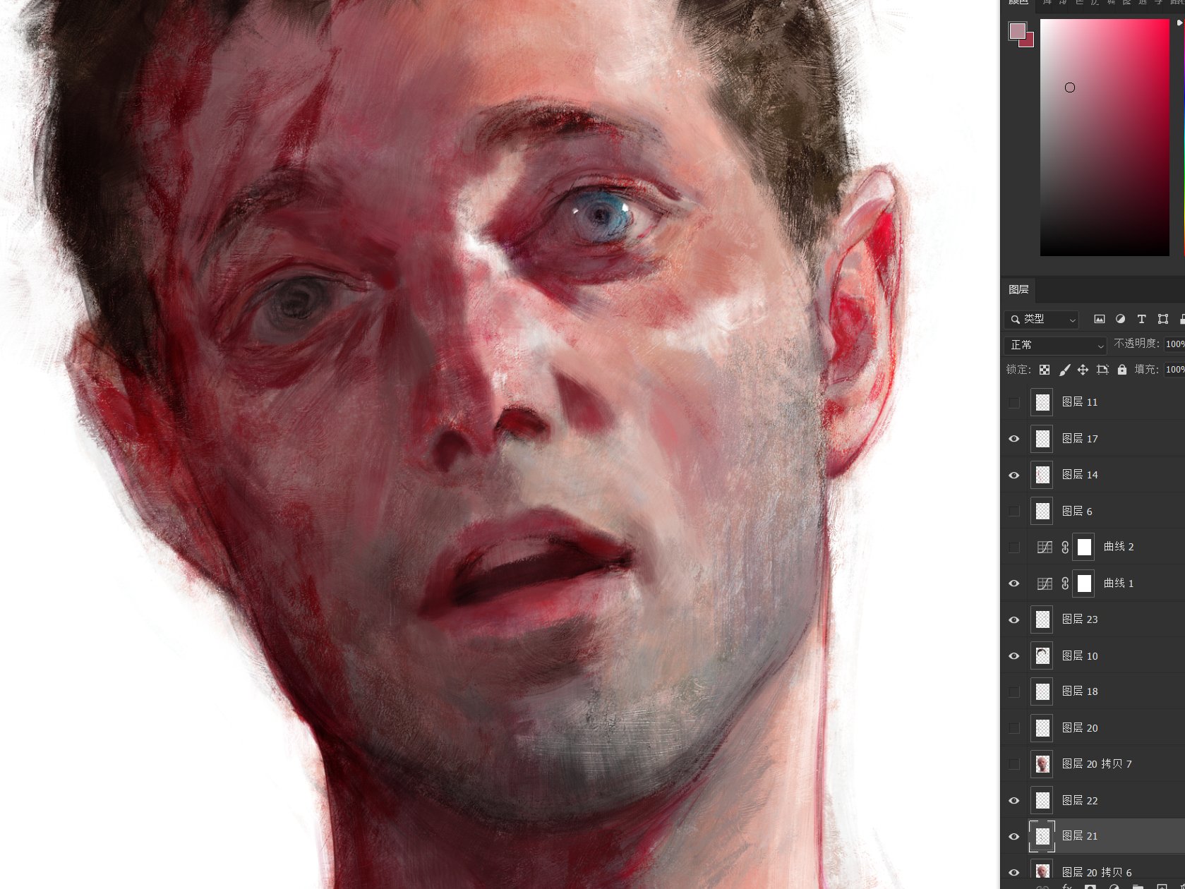Viewport: 1185px width, 889px height.
Task: Toggle off eye for 图层 23
Action: 1014,619
